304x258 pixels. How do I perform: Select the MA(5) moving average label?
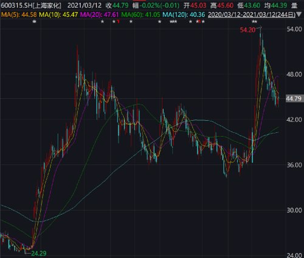click(19, 15)
